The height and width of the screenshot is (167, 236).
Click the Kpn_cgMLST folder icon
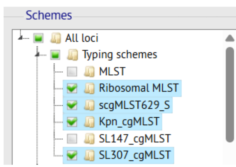click(x=88, y=121)
